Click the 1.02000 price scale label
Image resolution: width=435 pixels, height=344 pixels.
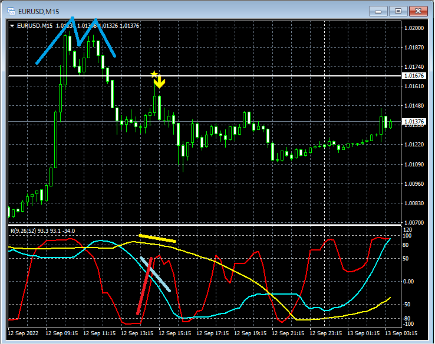[x=414, y=28]
